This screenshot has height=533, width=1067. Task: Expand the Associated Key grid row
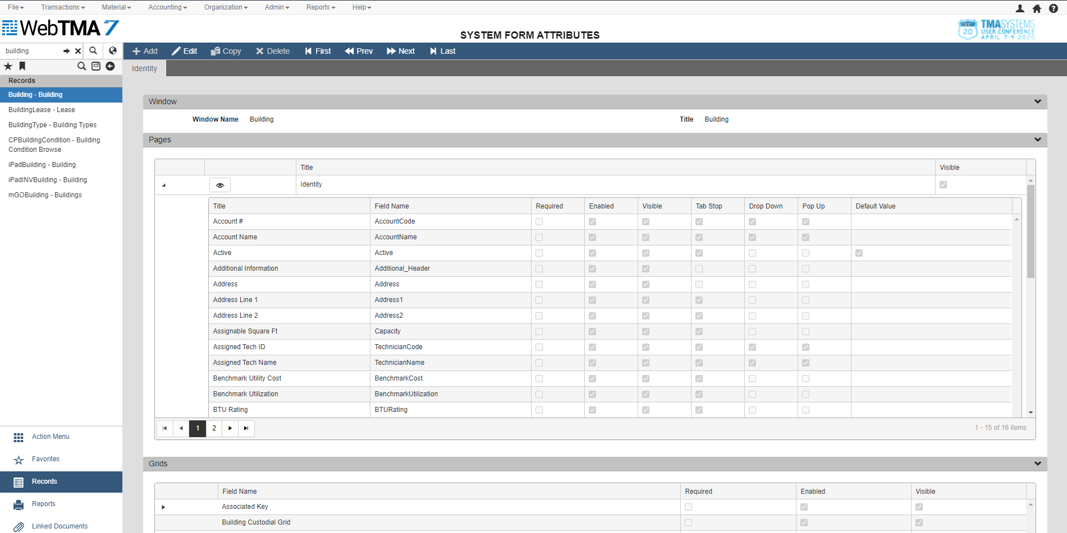[x=163, y=507]
